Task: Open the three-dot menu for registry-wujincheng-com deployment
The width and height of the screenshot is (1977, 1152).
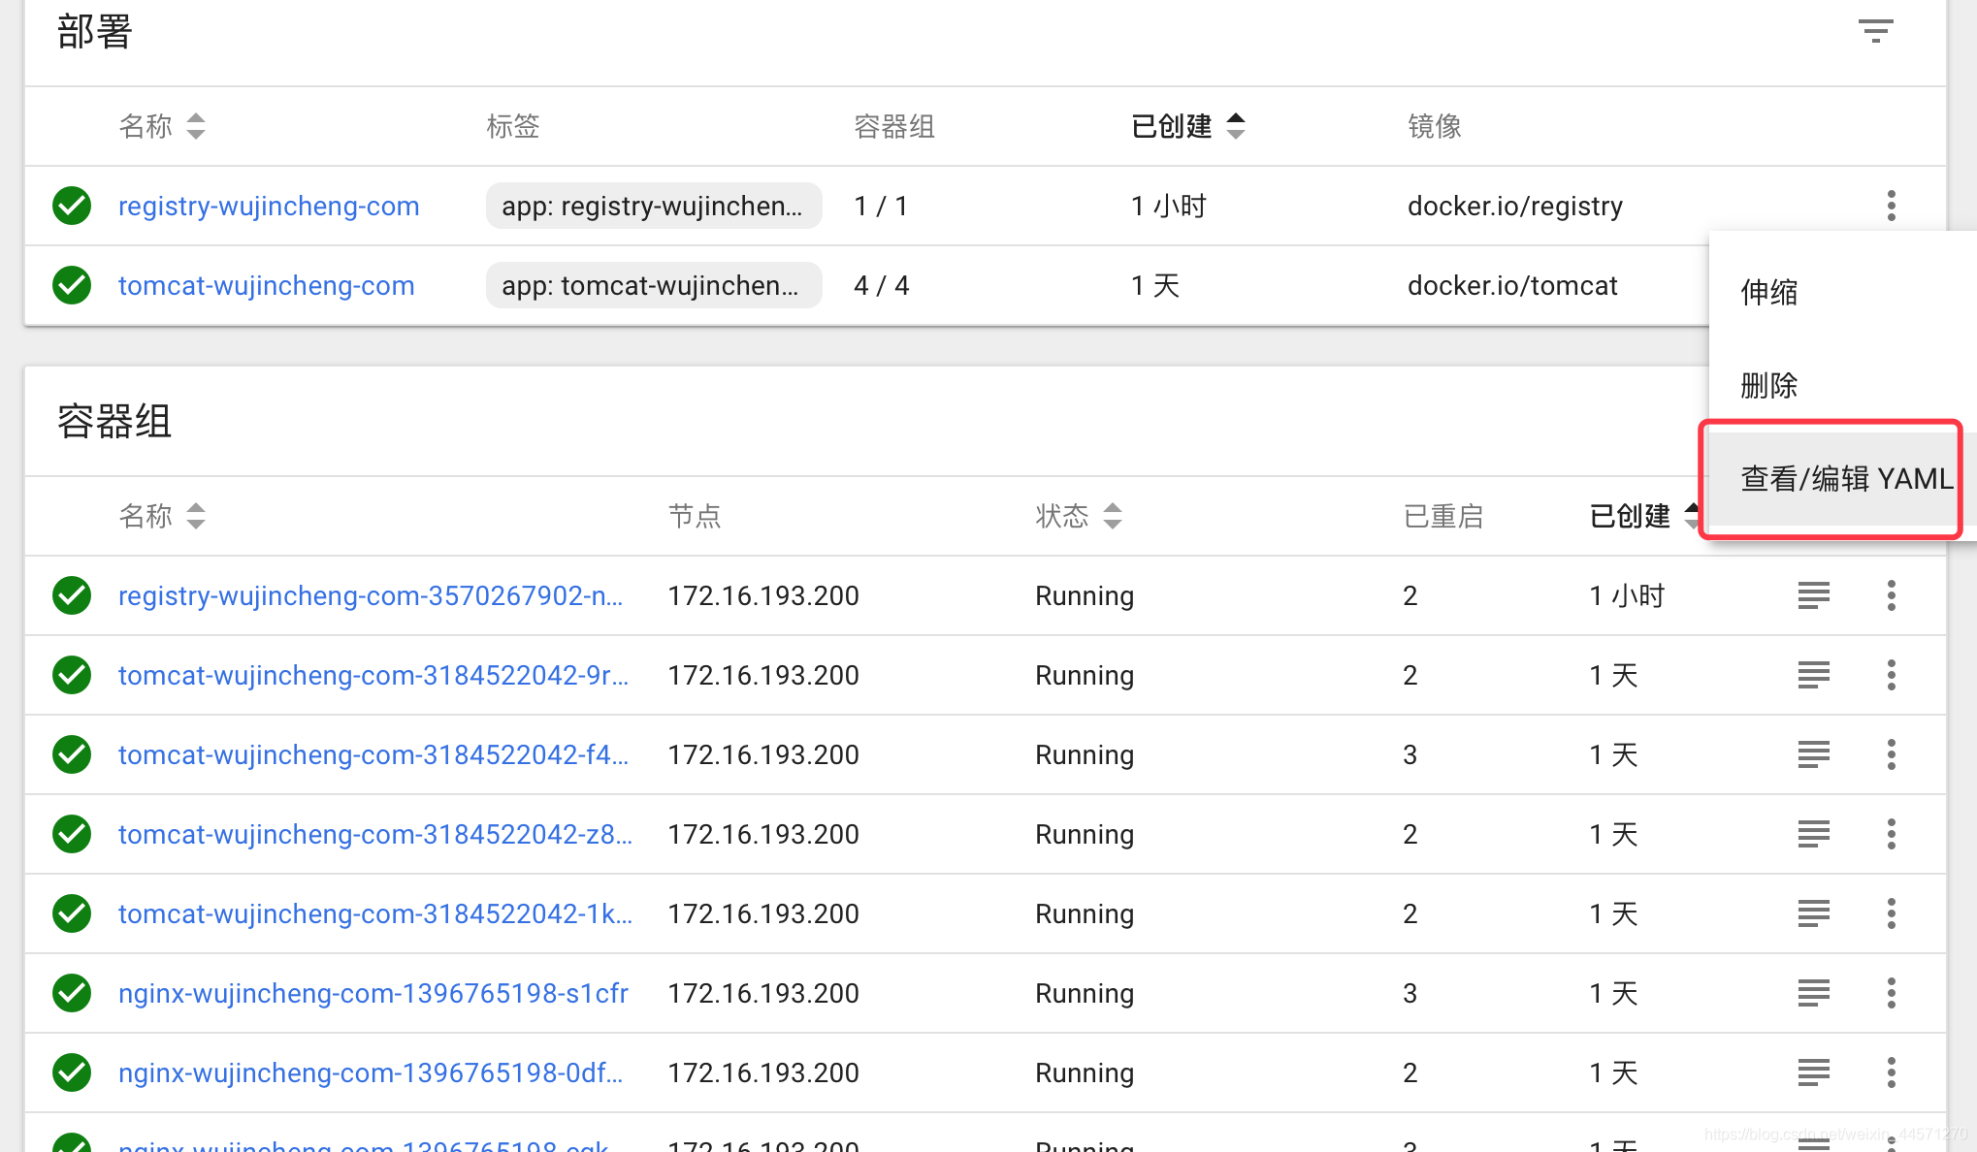Action: tap(1891, 206)
